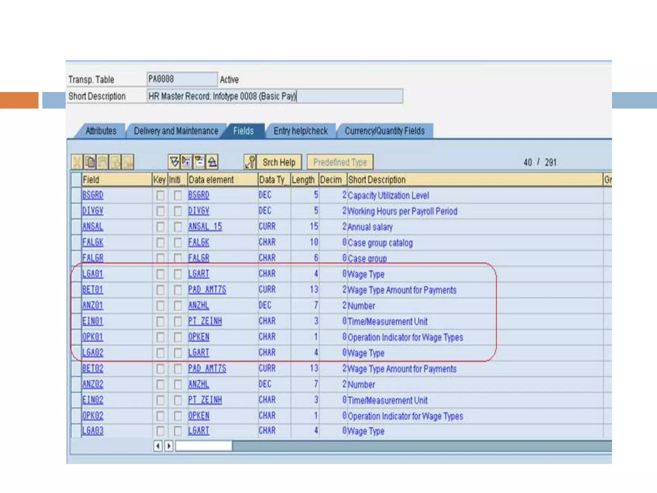Toggle Initial values checkbox for LGA01 row
The height and width of the screenshot is (493, 657).
tap(178, 274)
